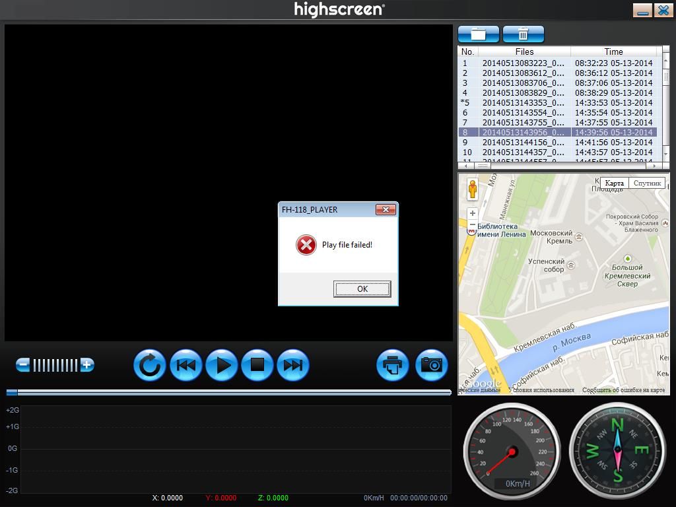The width and height of the screenshot is (676, 507).
Task: Click Сообщить об ошибке на карте link
Action: [623, 390]
